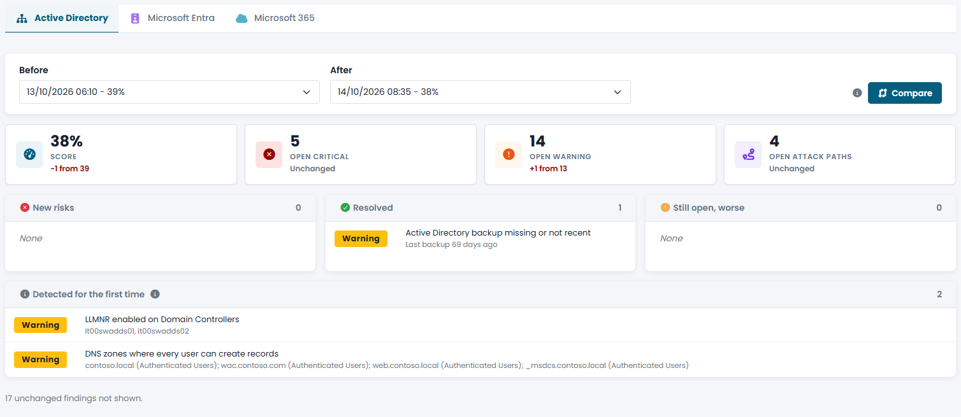Click the Open Attack Paths route icon

point(748,154)
